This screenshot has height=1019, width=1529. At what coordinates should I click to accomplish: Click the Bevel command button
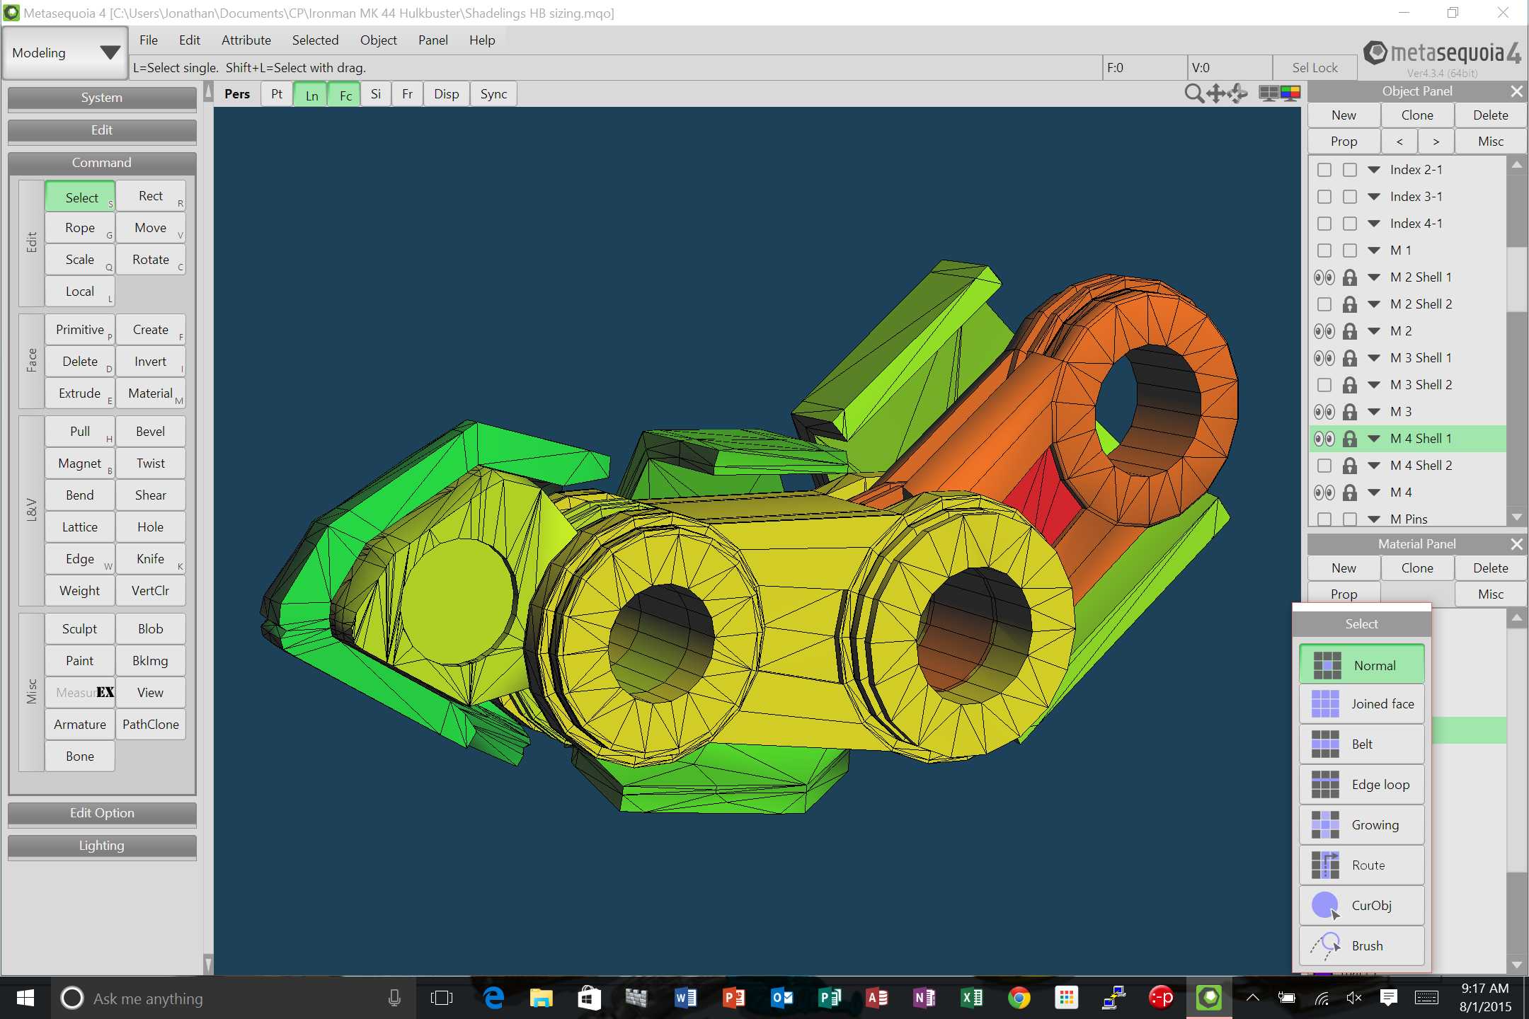151,432
